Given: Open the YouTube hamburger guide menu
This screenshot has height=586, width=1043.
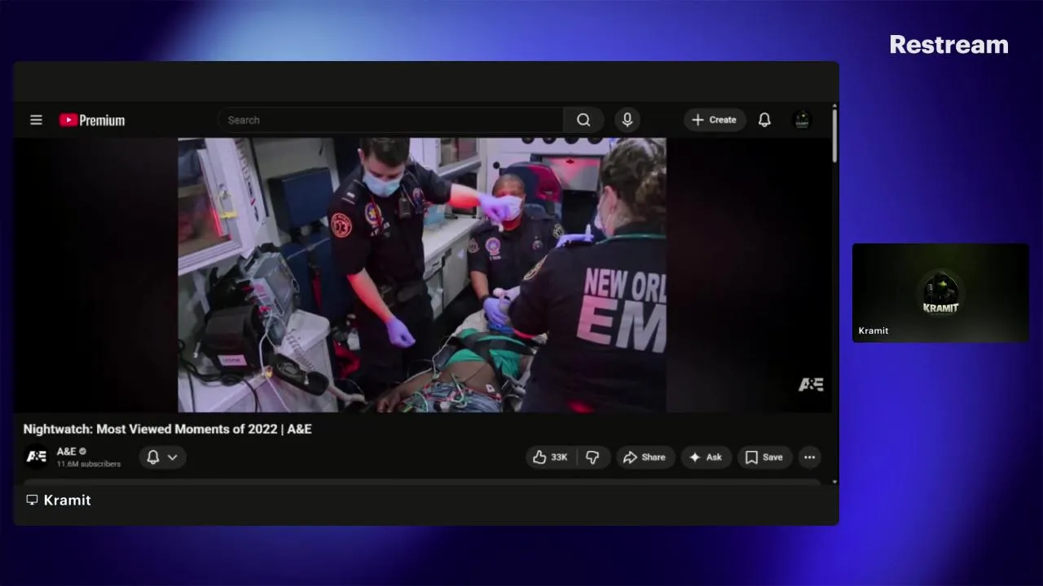Looking at the screenshot, I should 36,120.
